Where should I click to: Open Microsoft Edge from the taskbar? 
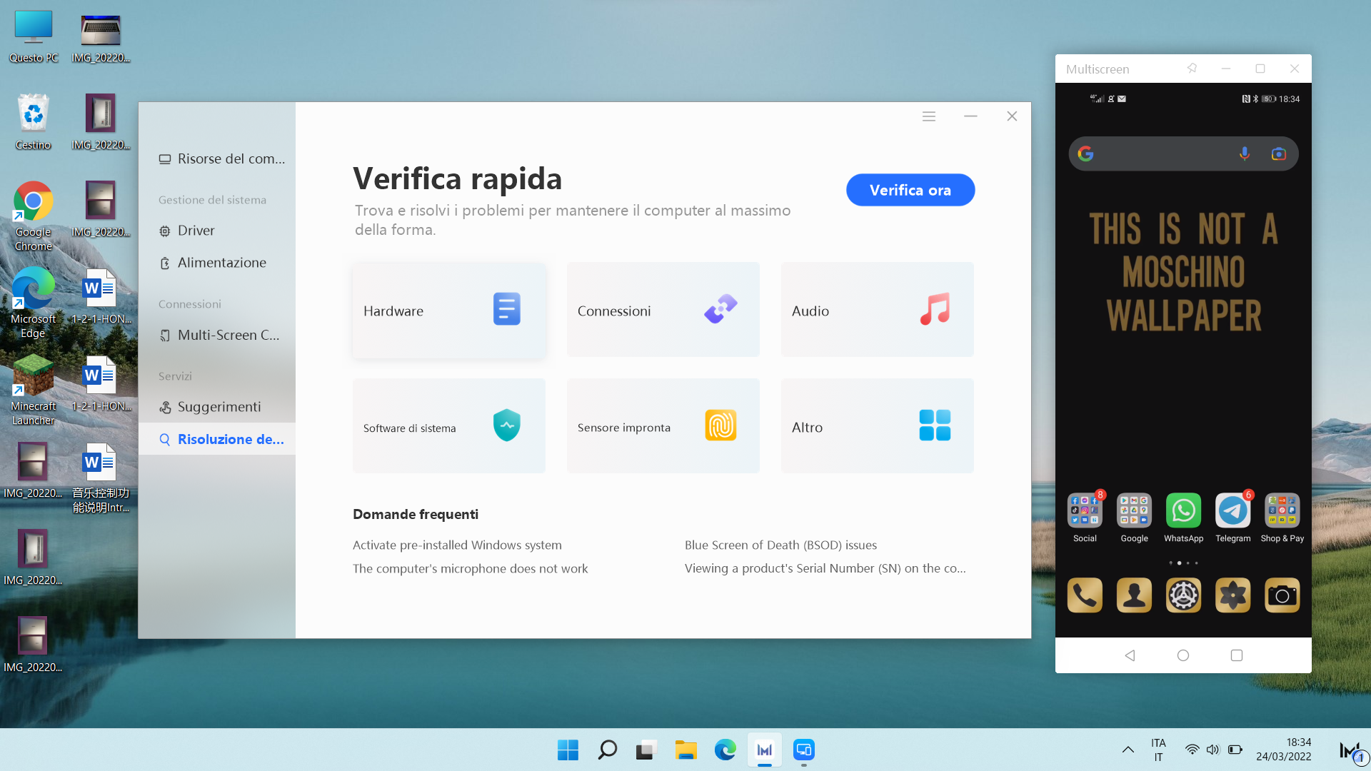point(725,750)
